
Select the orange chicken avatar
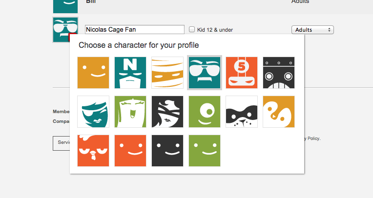click(x=93, y=151)
